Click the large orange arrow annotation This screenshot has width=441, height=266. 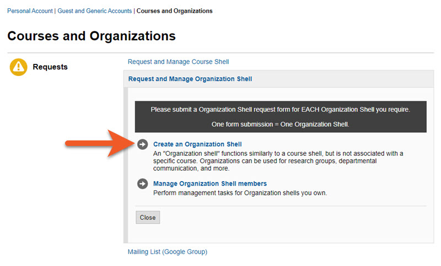click(x=98, y=144)
